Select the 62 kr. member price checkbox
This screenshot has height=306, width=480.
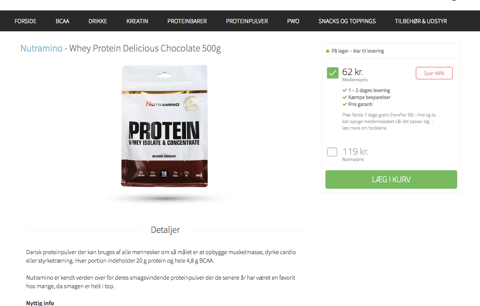pyautogui.click(x=333, y=73)
